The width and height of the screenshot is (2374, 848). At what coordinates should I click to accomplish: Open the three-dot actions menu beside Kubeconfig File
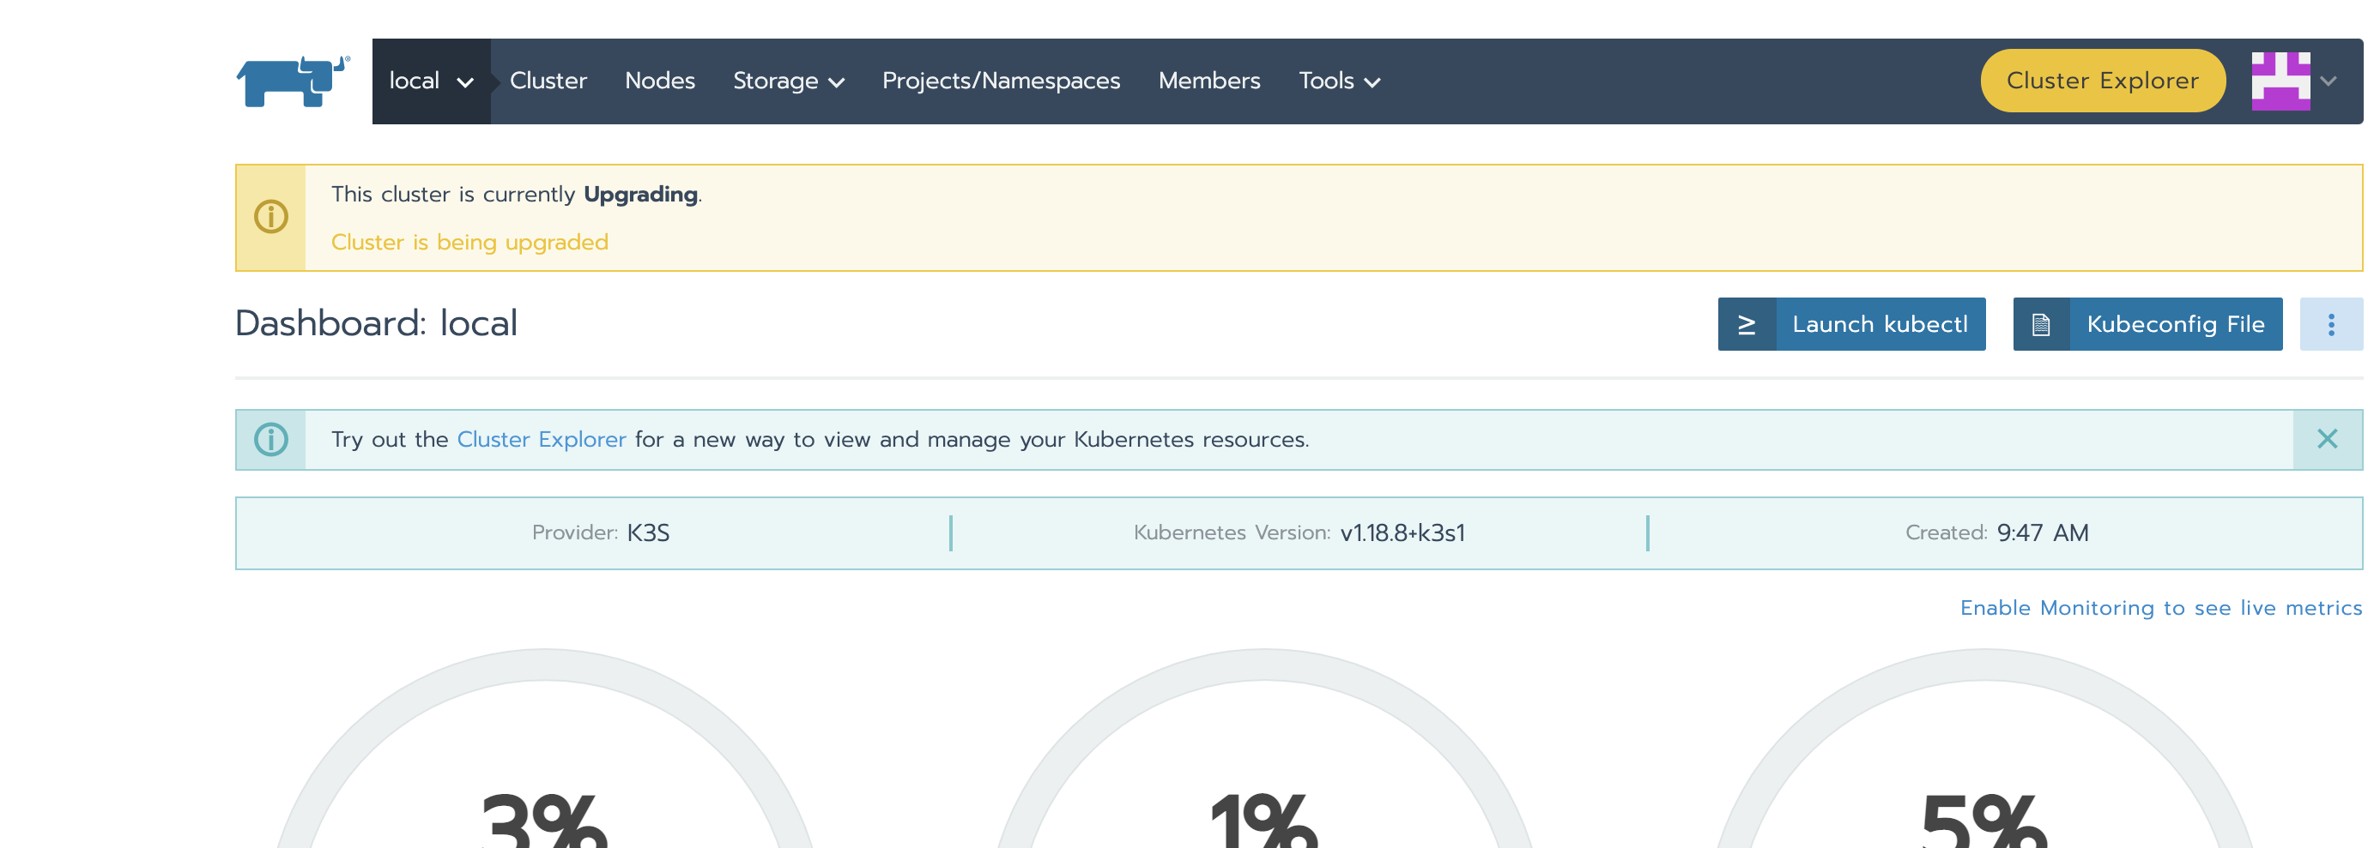coord(2332,324)
